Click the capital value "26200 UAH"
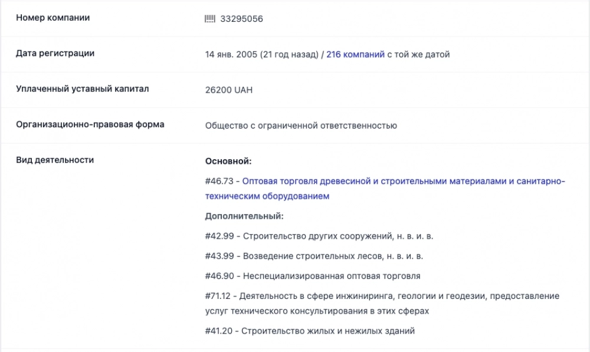This screenshot has width=590, height=352. (229, 90)
